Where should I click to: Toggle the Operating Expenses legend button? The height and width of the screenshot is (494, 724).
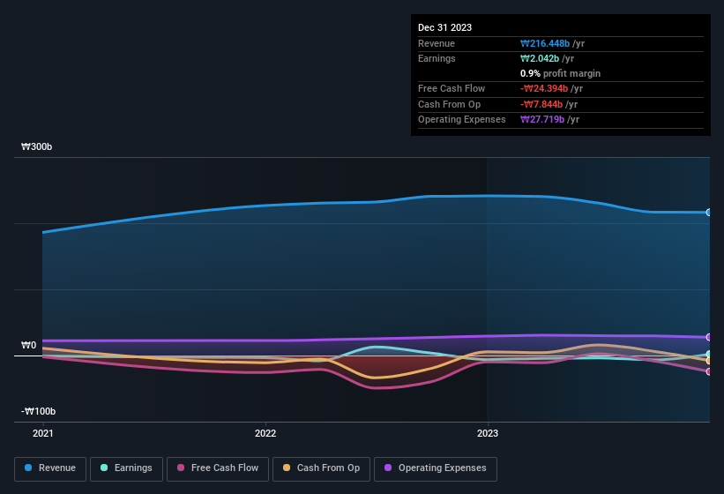point(435,468)
